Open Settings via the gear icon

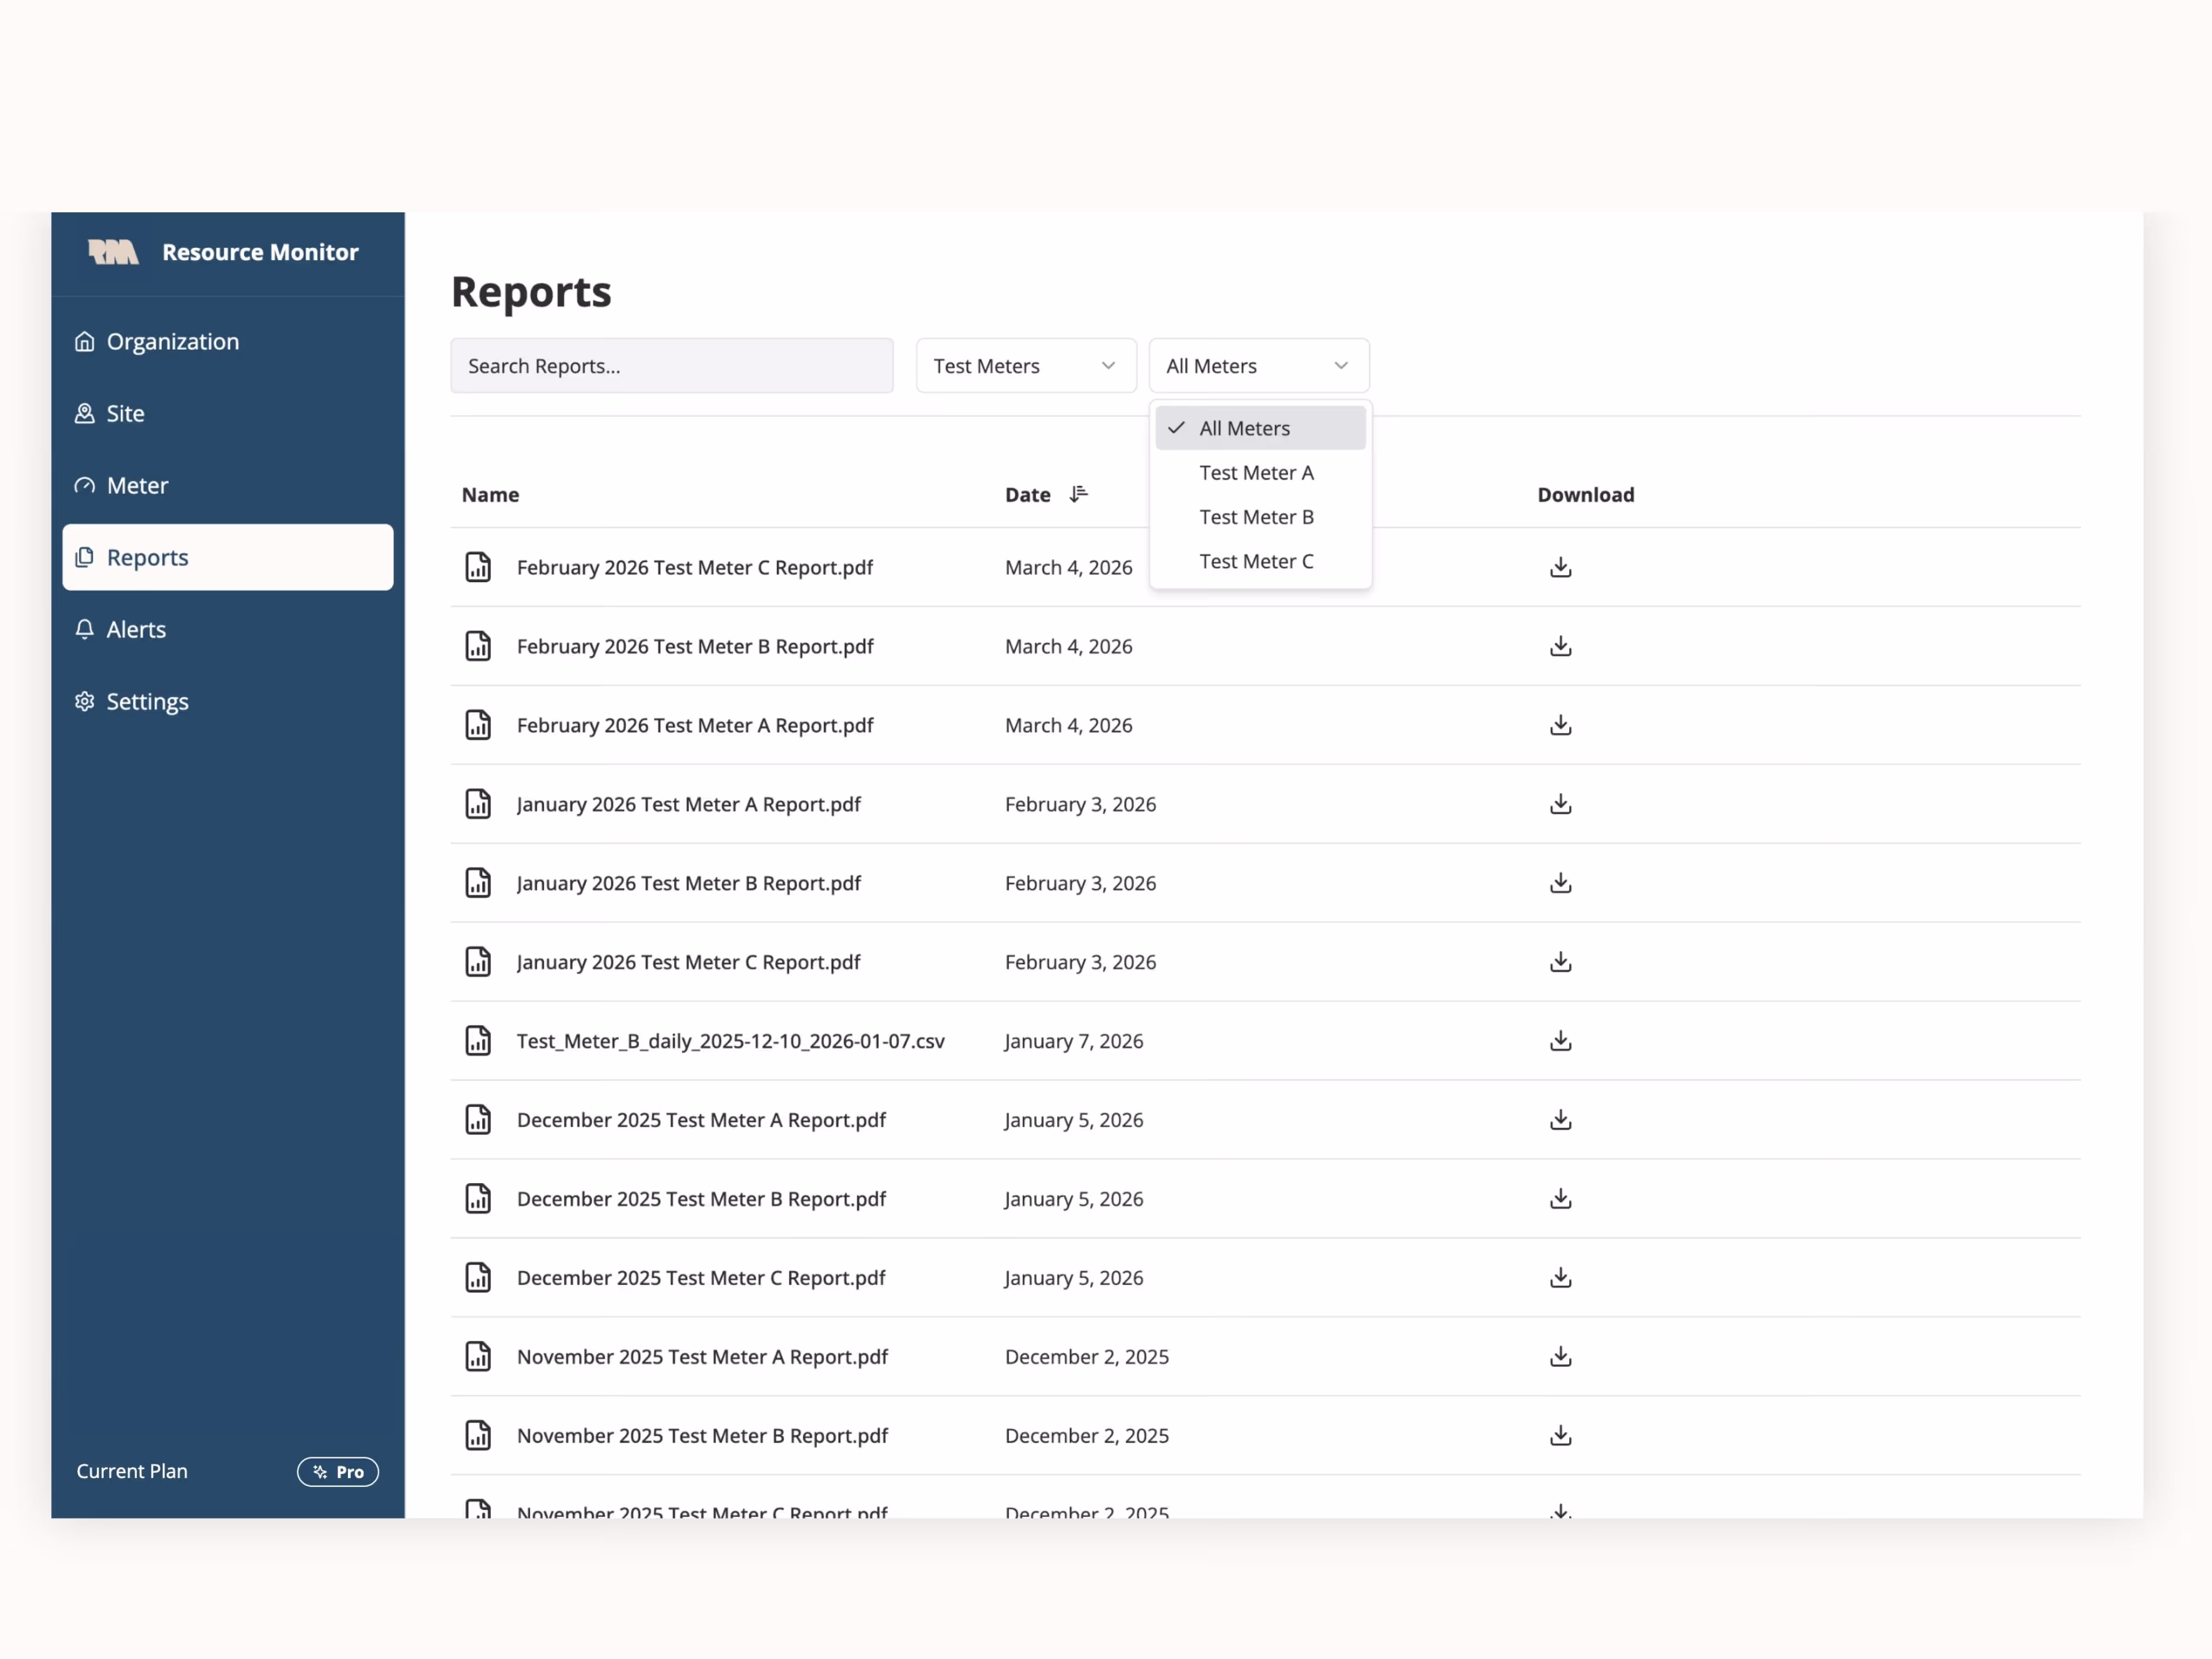[x=84, y=701]
